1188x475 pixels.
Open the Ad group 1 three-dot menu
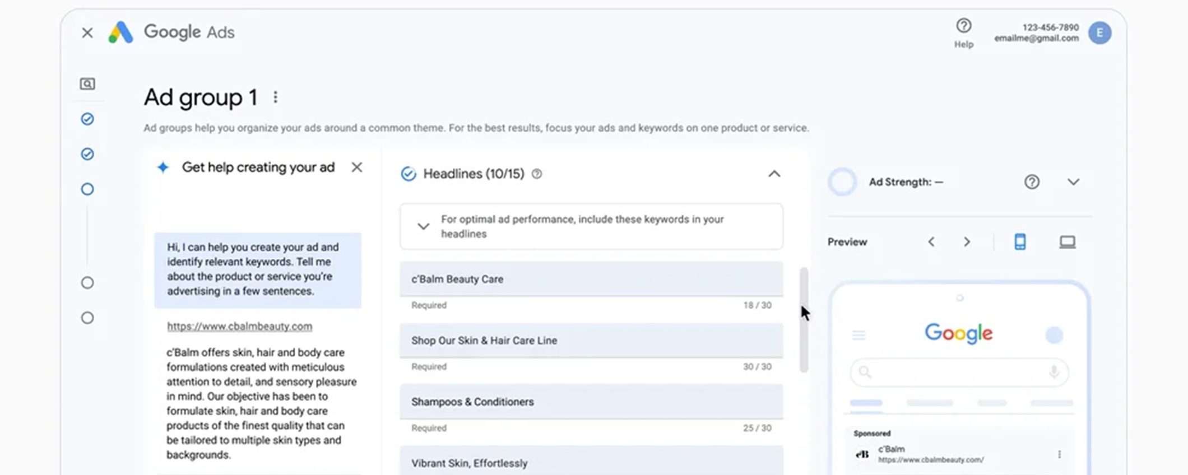pyautogui.click(x=275, y=97)
